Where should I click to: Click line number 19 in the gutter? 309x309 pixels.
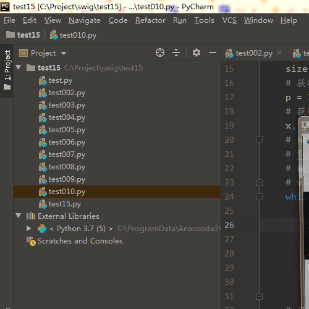click(x=229, y=125)
